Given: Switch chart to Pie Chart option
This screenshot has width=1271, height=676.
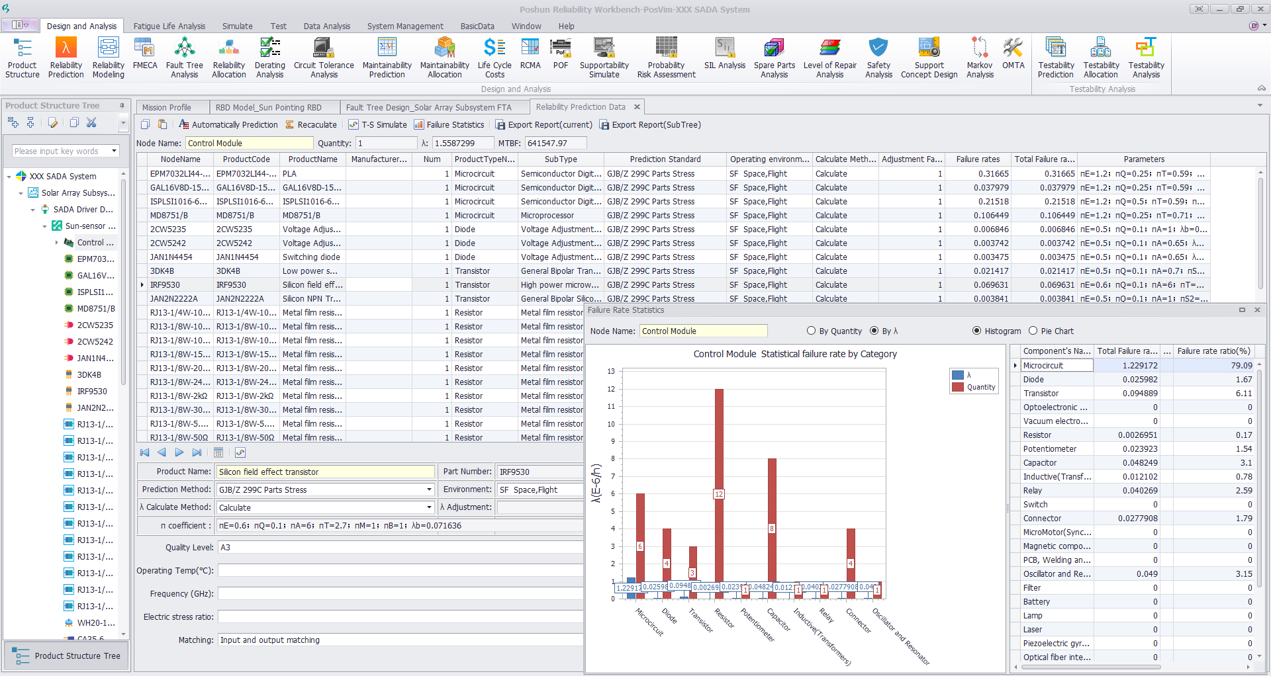Looking at the screenshot, I should coord(1033,331).
